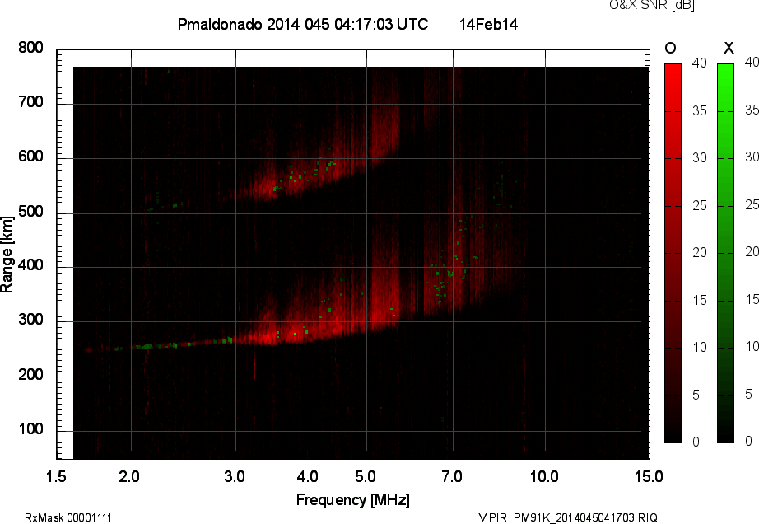Click the 30 dB label beside O colorbar
The width and height of the screenshot is (759, 524).
pos(699,158)
